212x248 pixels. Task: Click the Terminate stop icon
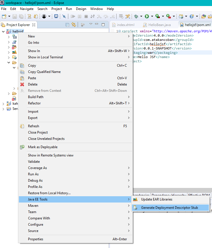point(86,16)
